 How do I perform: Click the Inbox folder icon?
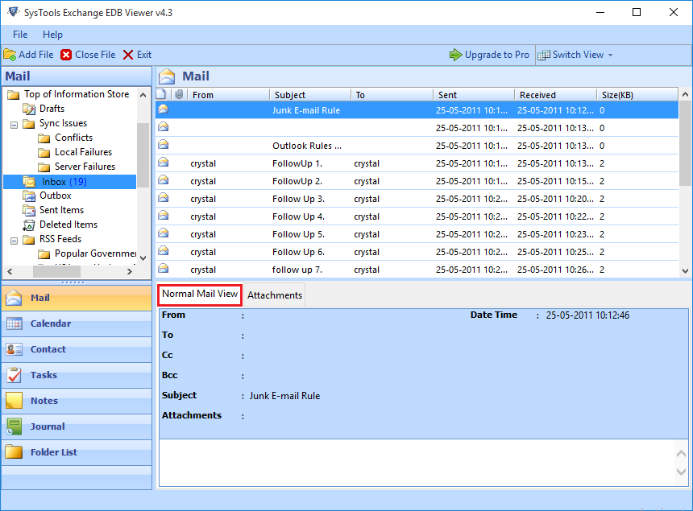pos(29,182)
